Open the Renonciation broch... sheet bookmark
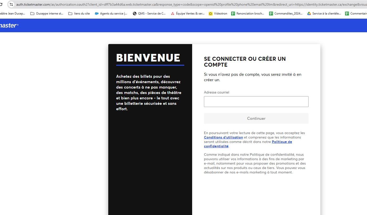This screenshot has height=215, width=367. coord(248,14)
